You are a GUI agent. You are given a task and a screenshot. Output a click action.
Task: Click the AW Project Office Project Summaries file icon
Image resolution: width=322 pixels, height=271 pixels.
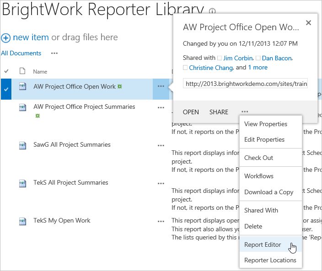click(22, 107)
